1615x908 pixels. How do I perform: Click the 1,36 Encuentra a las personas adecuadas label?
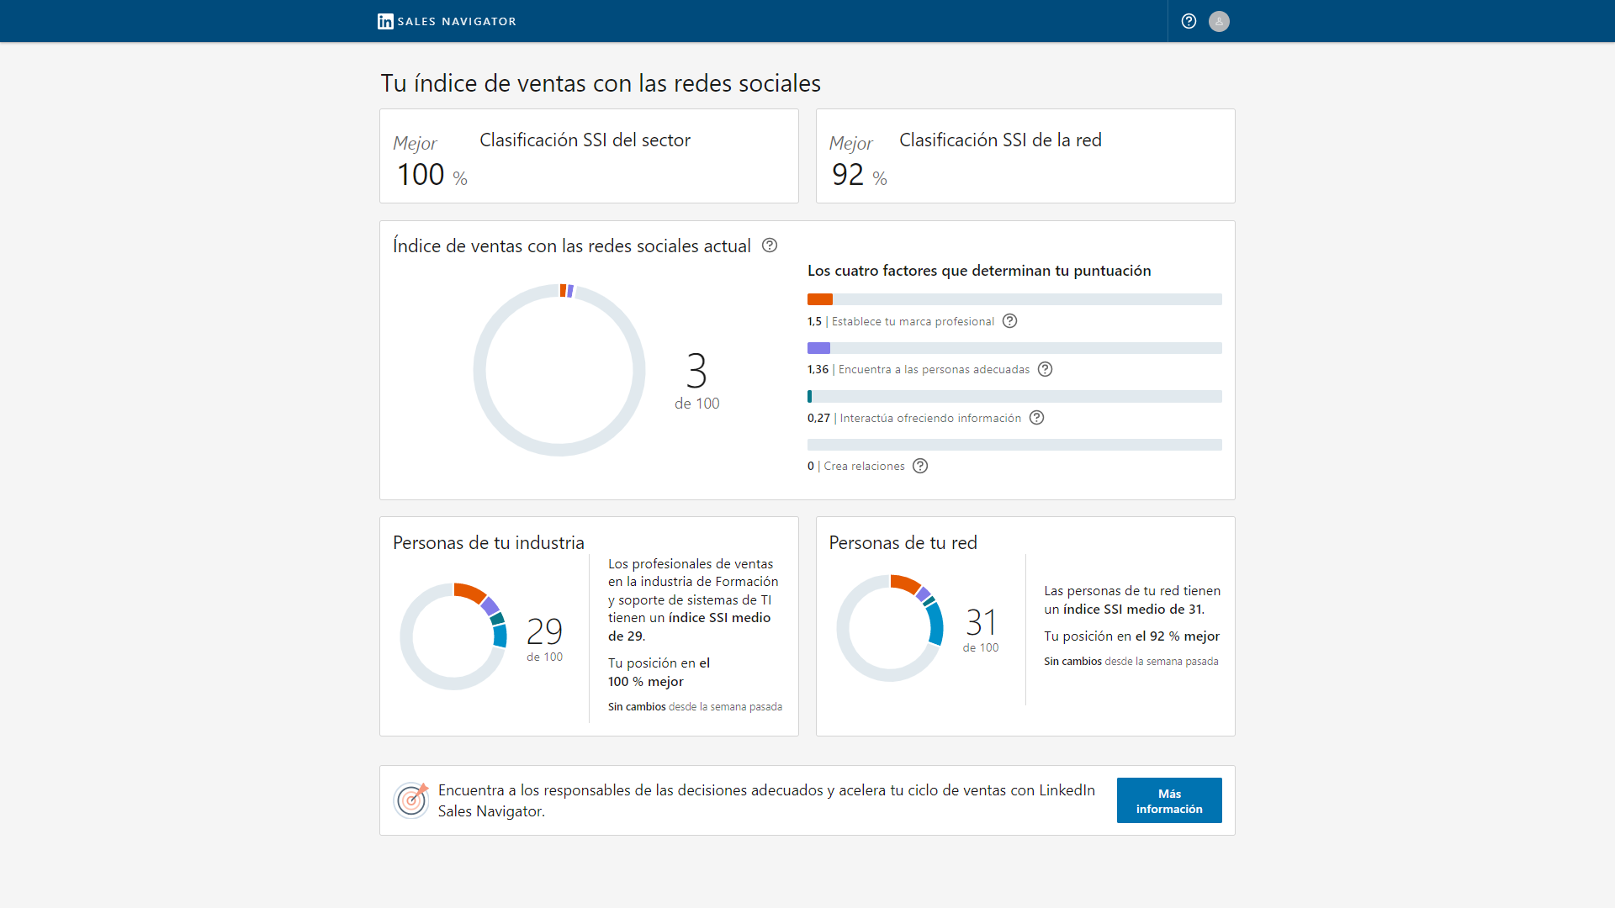pyautogui.click(x=919, y=369)
